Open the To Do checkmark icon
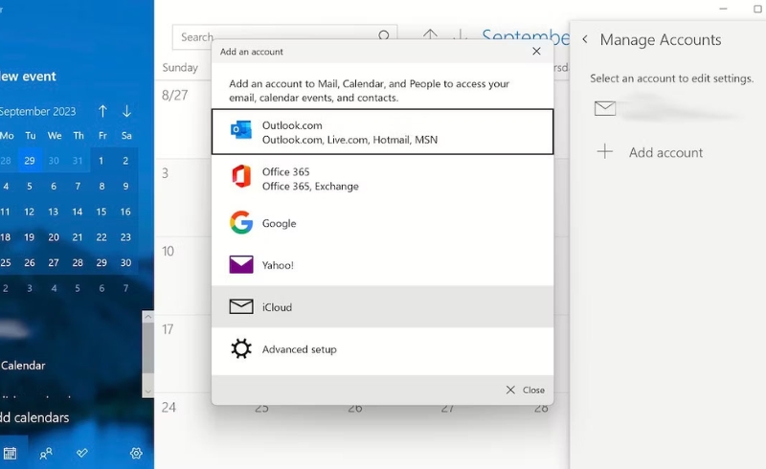This screenshot has width=766, height=469. click(82, 453)
